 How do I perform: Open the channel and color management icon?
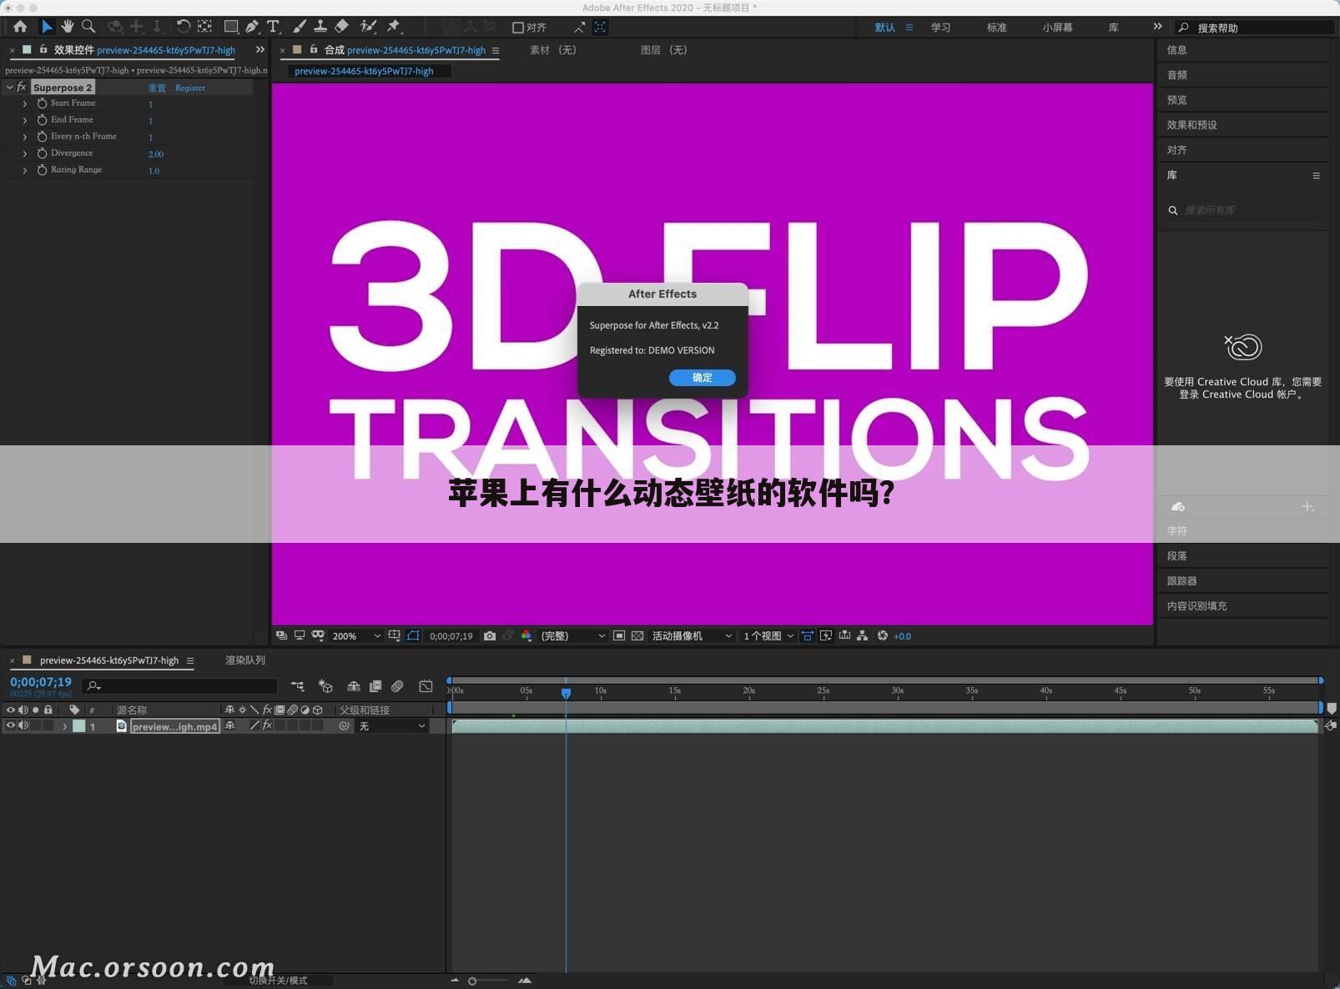pos(526,635)
